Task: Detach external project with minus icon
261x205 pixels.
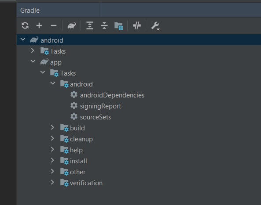Action: point(54,25)
